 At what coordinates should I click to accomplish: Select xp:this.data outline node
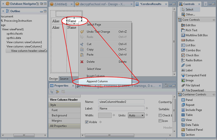(14, 38)
